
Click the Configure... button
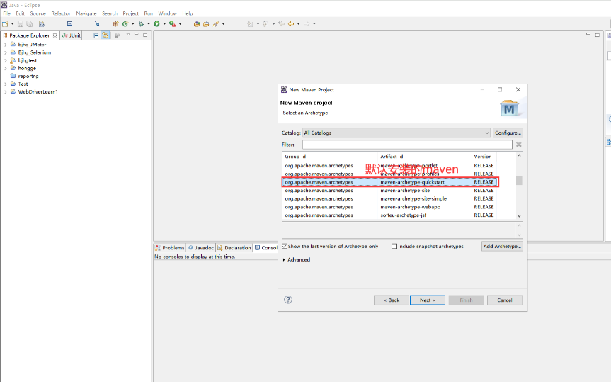508,133
